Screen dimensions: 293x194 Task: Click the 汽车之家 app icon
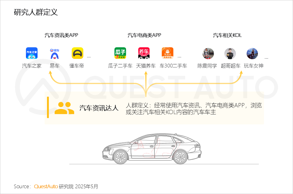pos(31,53)
